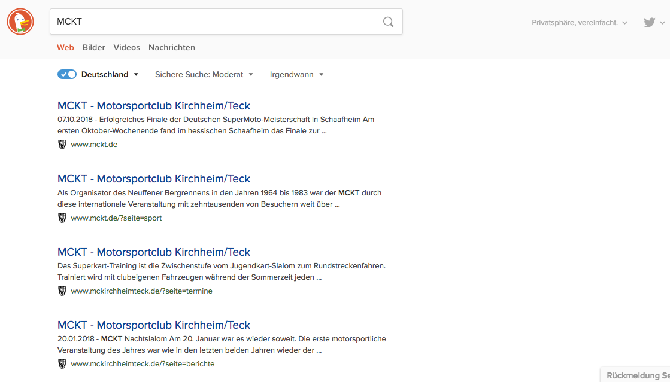
Task: Toggle the Deutschland region switch
Action: pos(67,74)
